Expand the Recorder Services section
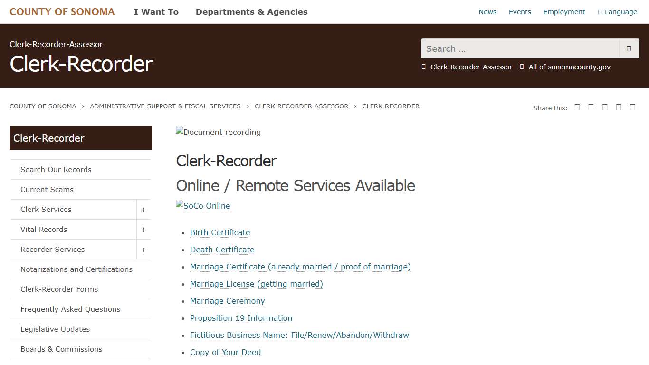The height and width of the screenshot is (365, 649). tap(144, 249)
